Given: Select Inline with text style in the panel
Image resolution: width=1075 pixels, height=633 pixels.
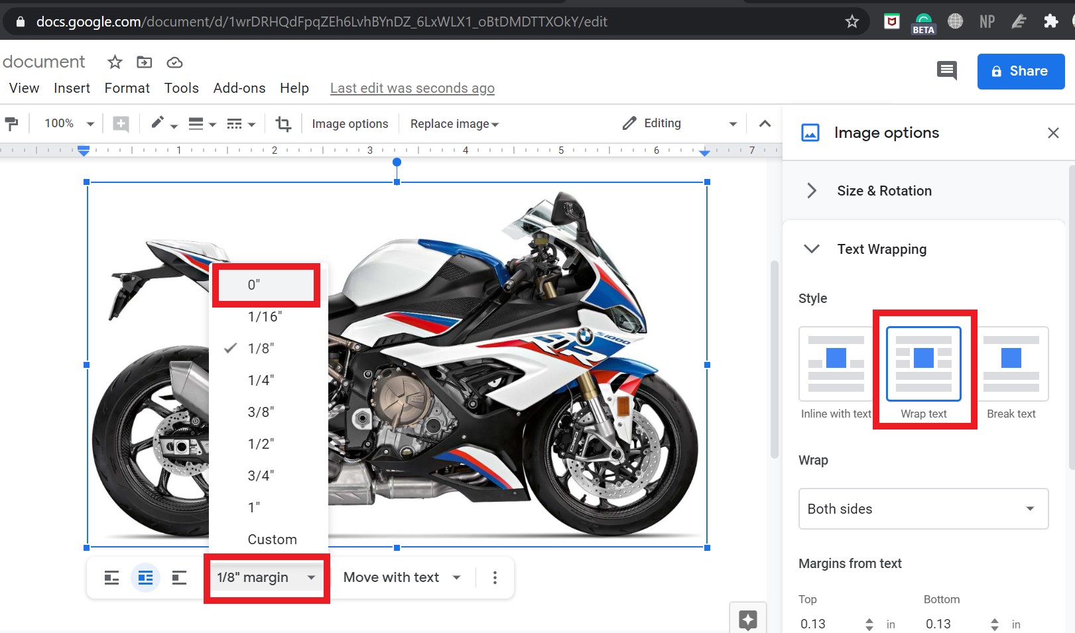Looking at the screenshot, I should [x=834, y=365].
